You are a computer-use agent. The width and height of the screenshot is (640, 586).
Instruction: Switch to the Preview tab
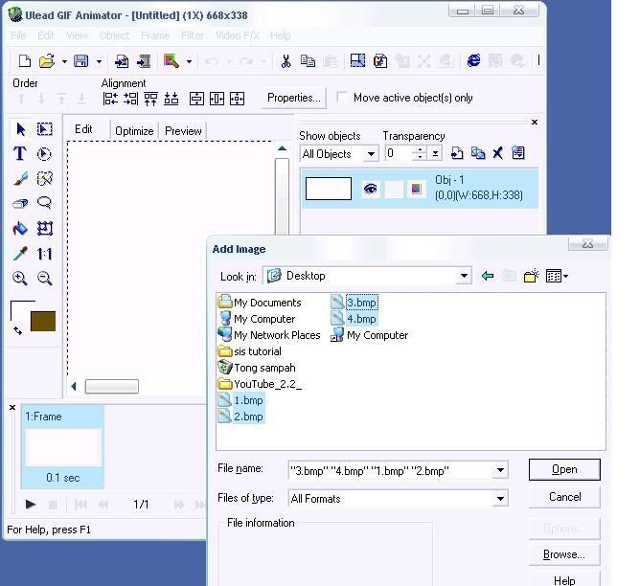pos(183,131)
